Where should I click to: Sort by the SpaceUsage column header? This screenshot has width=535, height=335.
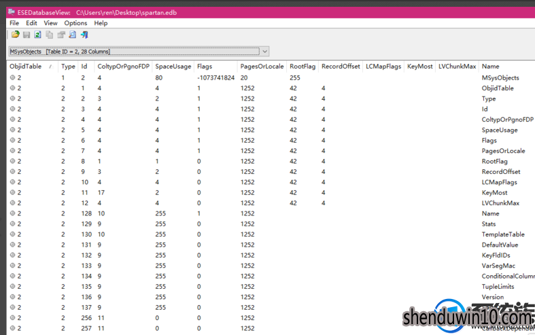coord(173,66)
